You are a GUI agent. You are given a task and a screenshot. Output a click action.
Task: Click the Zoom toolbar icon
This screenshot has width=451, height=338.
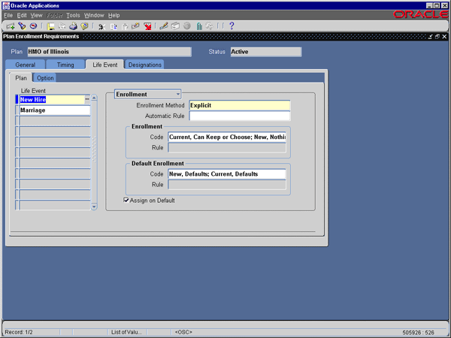point(175,26)
